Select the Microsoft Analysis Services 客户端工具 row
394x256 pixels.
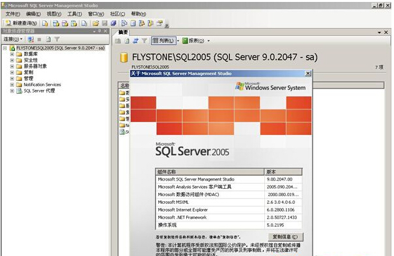click(x=229, y=187)
